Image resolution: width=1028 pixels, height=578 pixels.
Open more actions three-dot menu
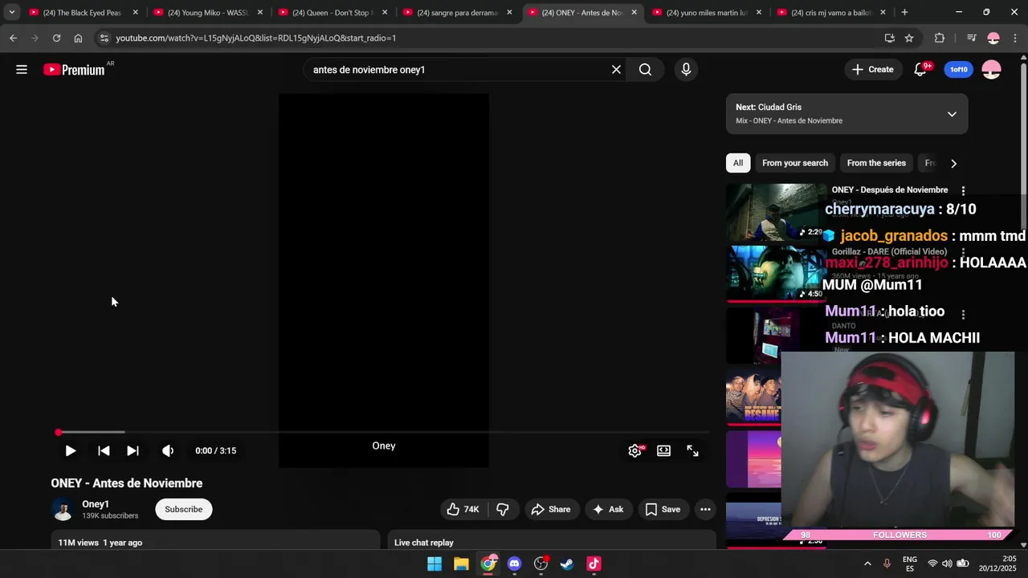coord(705,509)
